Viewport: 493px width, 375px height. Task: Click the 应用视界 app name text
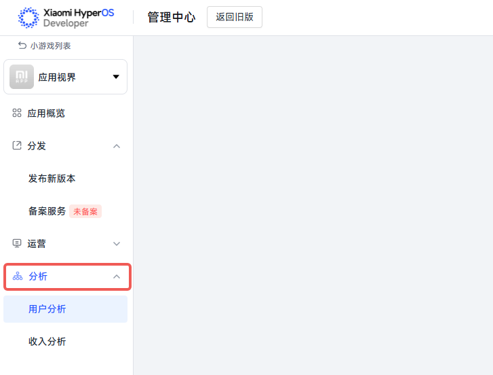point(57,77)
